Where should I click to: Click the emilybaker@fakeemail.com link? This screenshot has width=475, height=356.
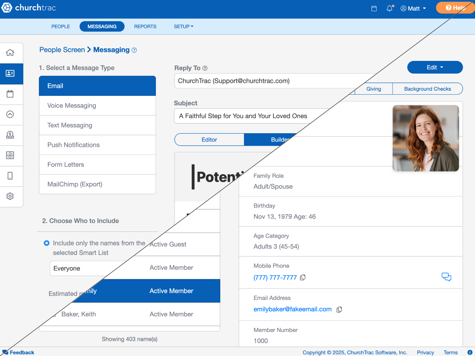pyautogui.click(x=292, y=309)
